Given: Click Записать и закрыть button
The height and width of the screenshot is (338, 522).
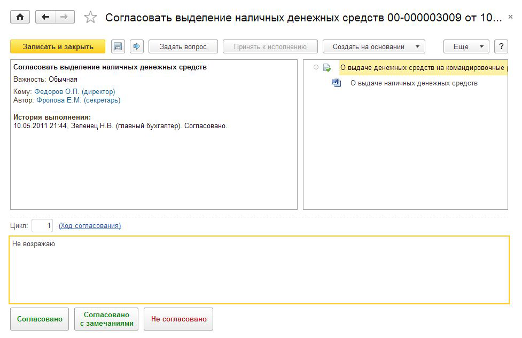Looking at the screenshot, I should pos(58,46).
